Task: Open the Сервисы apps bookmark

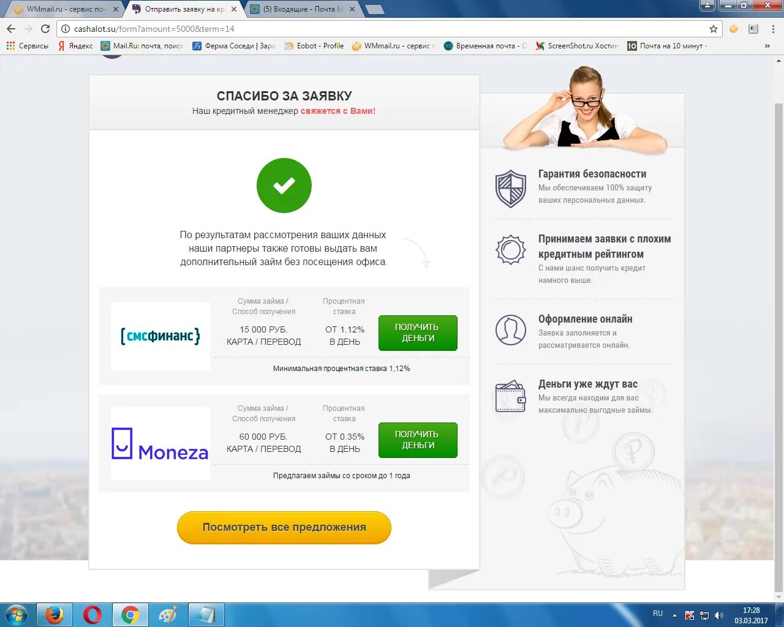Action: tap(28, 46)
